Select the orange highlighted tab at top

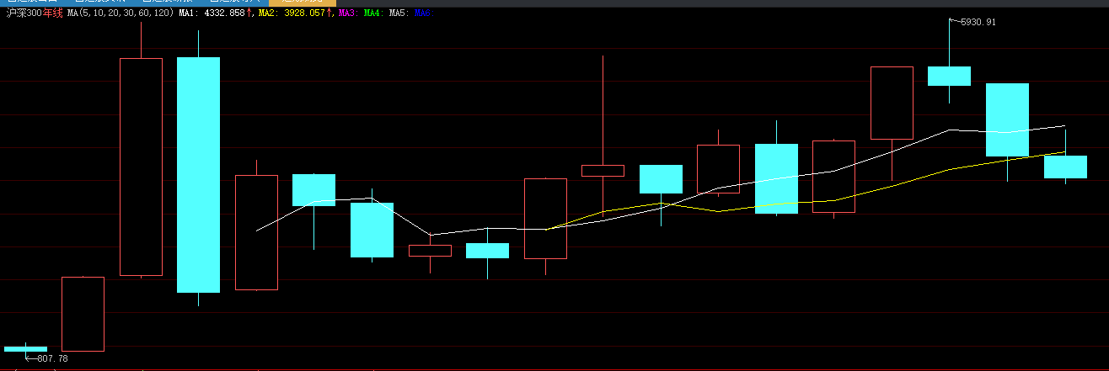303,3
